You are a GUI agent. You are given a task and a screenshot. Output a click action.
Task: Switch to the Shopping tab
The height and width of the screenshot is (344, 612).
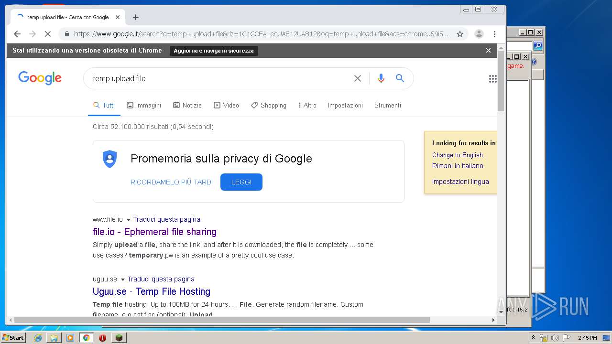[x=269, y=105]
